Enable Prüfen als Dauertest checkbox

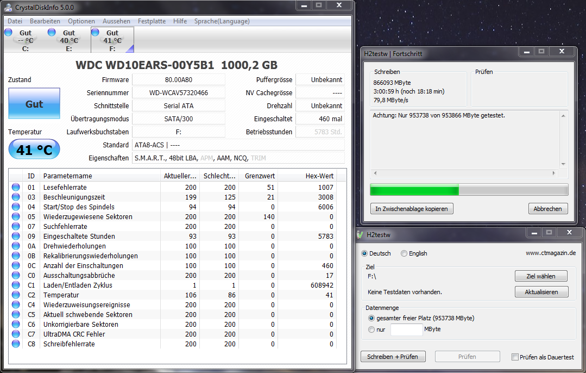click(x=515, y=357)
